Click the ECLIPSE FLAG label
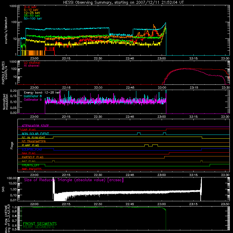 click(x=32, y=149)
